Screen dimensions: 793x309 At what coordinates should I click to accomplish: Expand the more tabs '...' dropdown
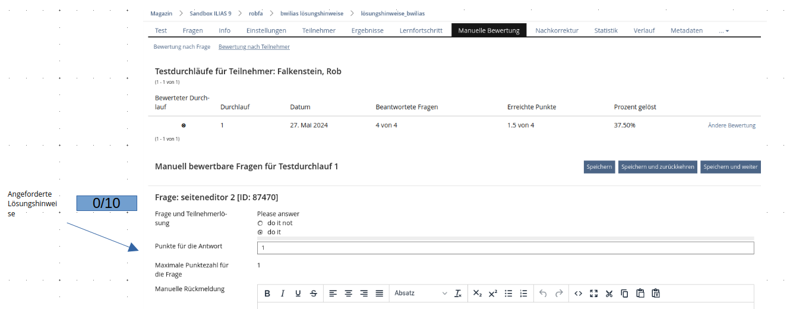coord(724,31)
